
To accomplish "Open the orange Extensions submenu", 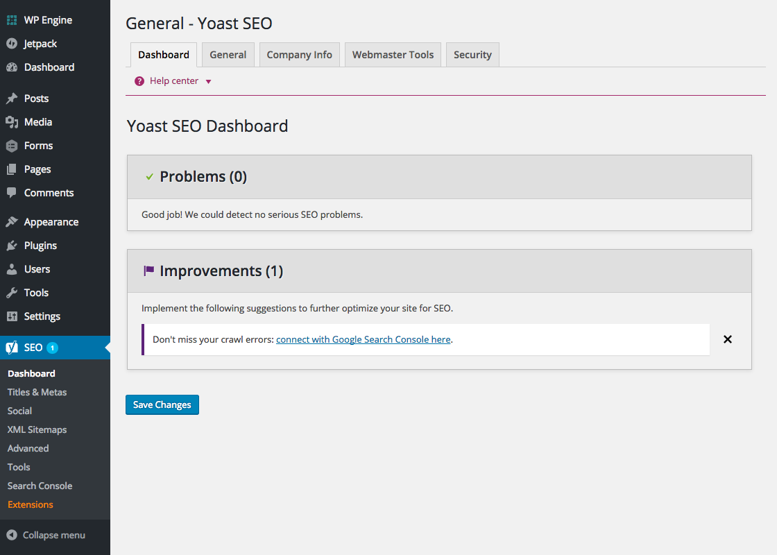I will tap(31, 504).
